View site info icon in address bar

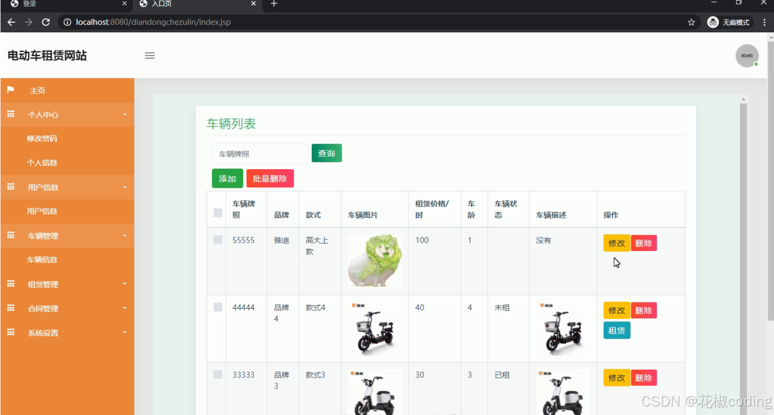coord(67,22)
